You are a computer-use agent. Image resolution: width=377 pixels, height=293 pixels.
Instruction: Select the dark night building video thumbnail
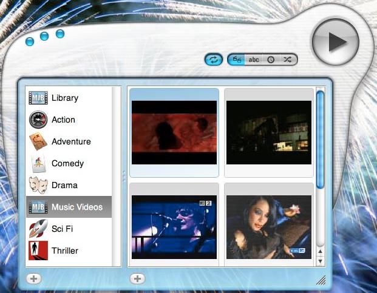[269, 133]
